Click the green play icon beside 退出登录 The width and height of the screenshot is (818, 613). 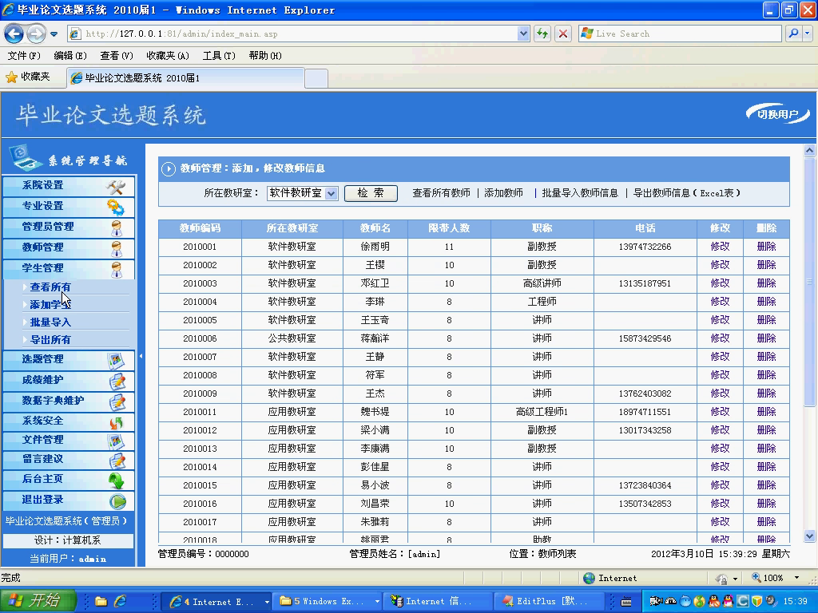coord(118,501)
